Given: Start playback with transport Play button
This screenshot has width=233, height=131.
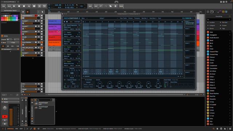Looking at the screenshot, I should point(14,6).
